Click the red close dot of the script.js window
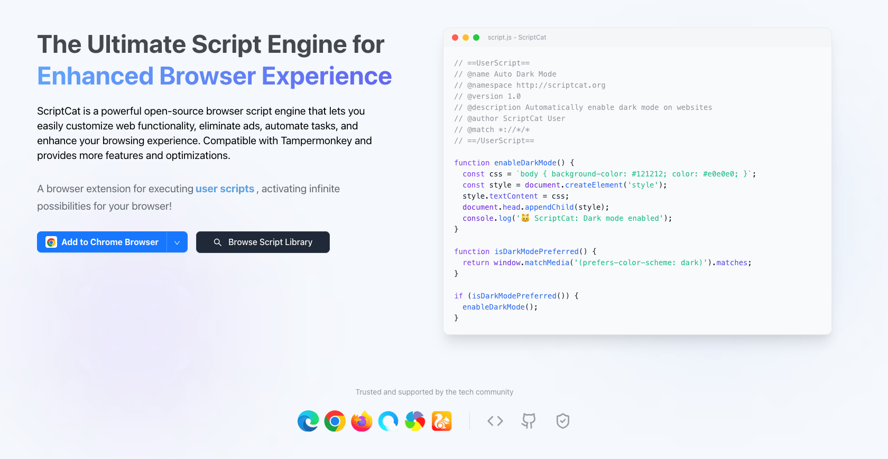 pyautogui.click(x=455, y=38)
